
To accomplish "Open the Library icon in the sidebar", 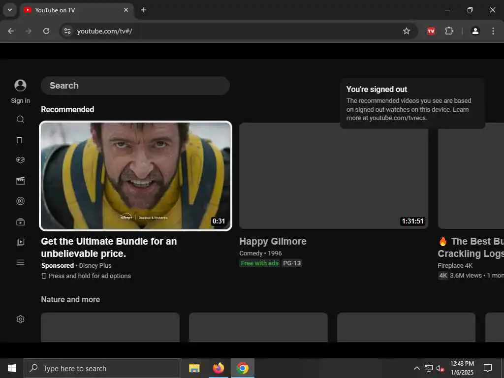I will tap(20, 242).
